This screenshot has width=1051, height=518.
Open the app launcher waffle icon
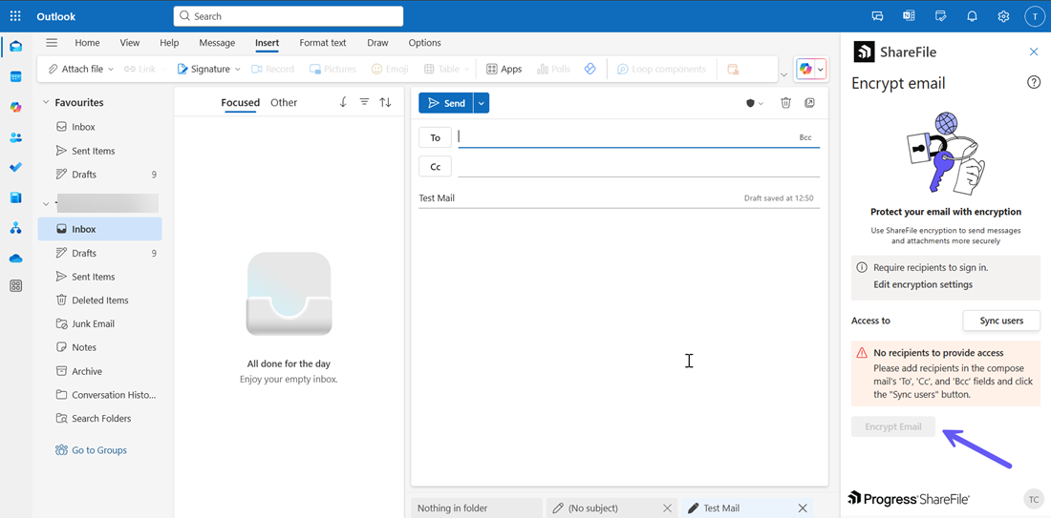pos(15,16)
